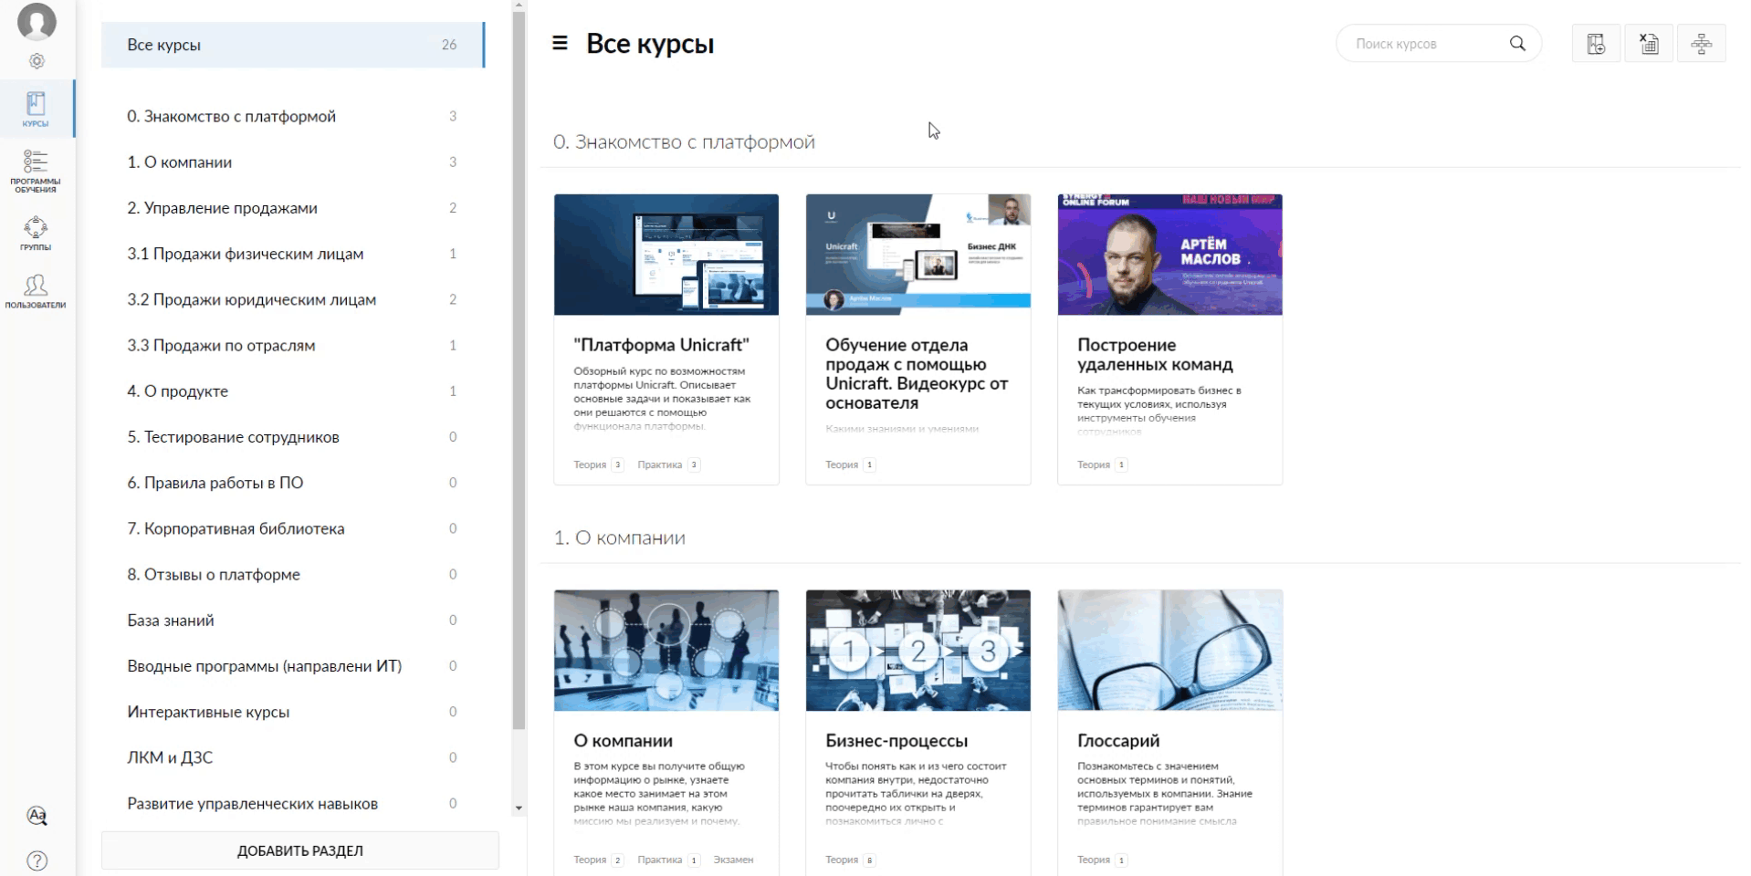Image resolution: width=1751 pixels, height=876 pixels.
Task: Click the ДОБАВИТЬ РАЗДЕЛ button
Action: coord(300,850)
